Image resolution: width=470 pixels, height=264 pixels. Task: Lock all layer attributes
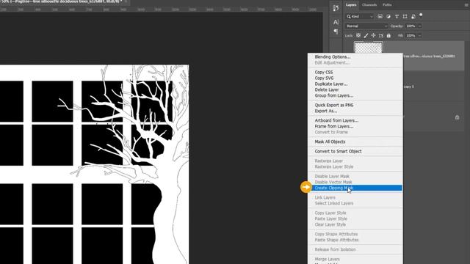coord(388,36)
